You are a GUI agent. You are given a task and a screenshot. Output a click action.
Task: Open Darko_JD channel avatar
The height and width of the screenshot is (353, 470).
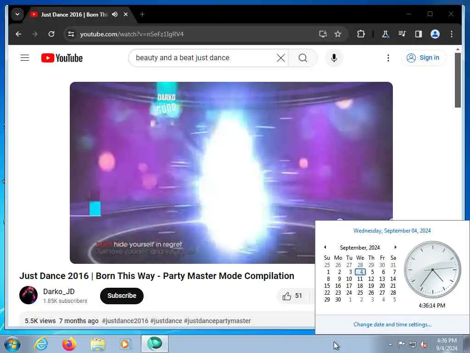[28, 295]
